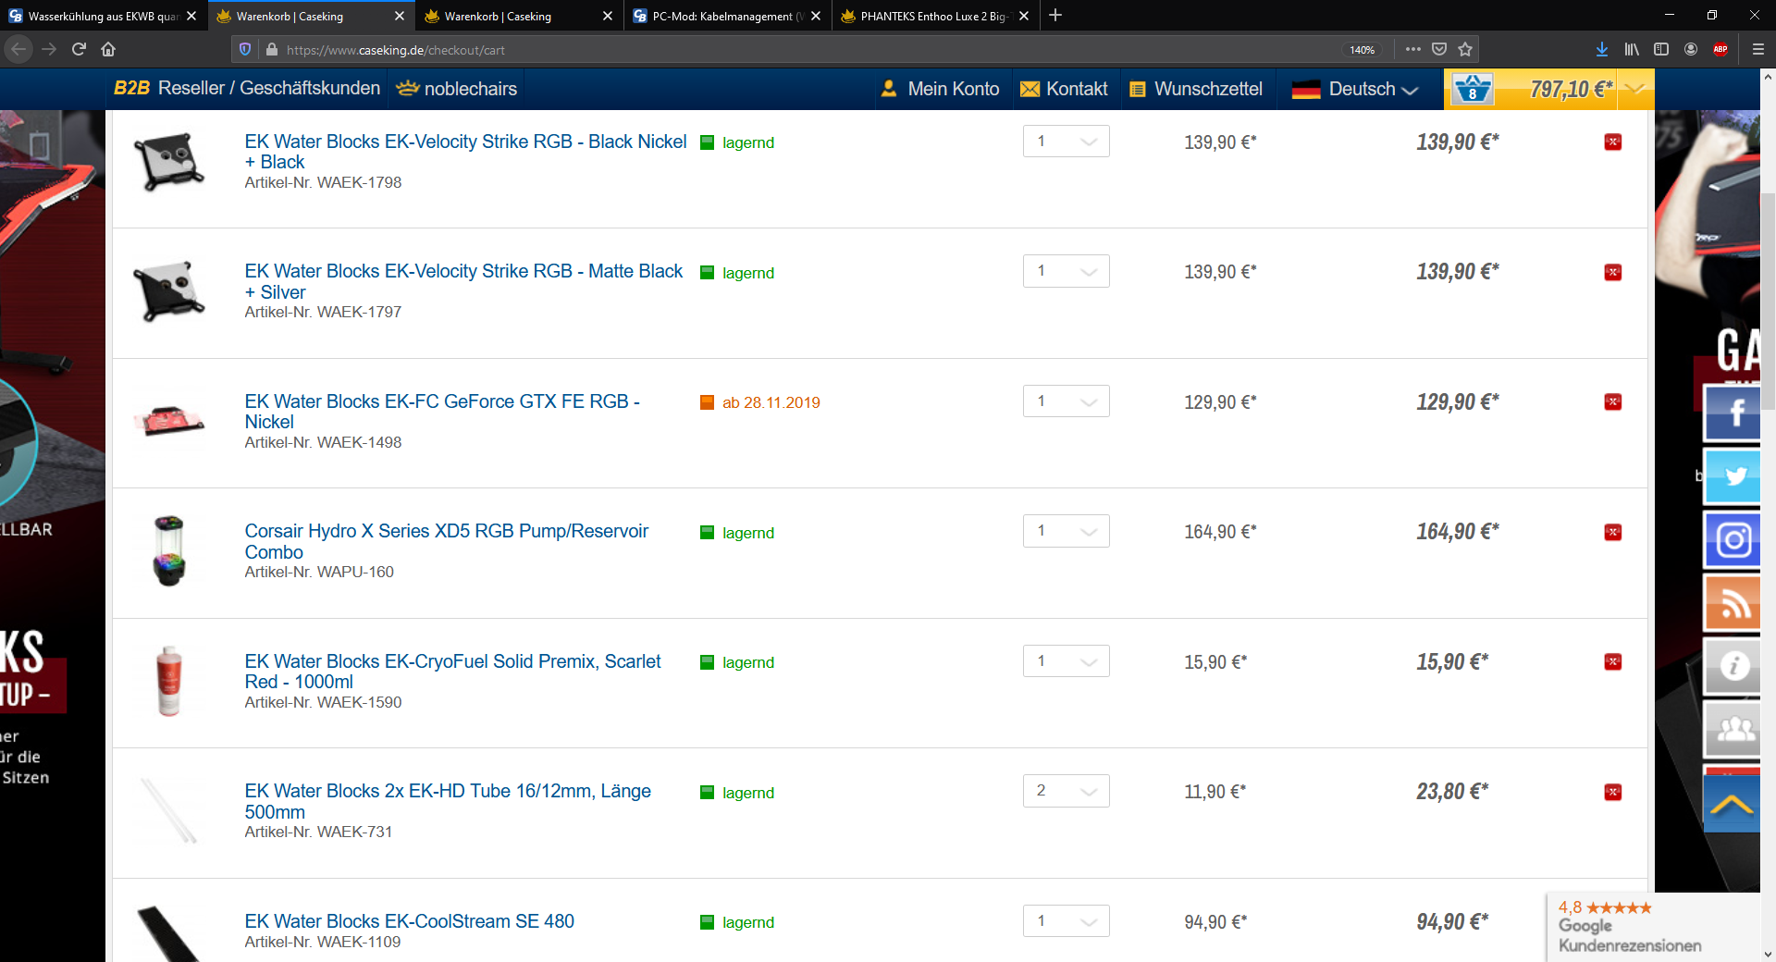Viewport: 1776px width, 962px height.
Task: Change quantity for EK-FC GeForce GTX
Action: [1066, 401]
